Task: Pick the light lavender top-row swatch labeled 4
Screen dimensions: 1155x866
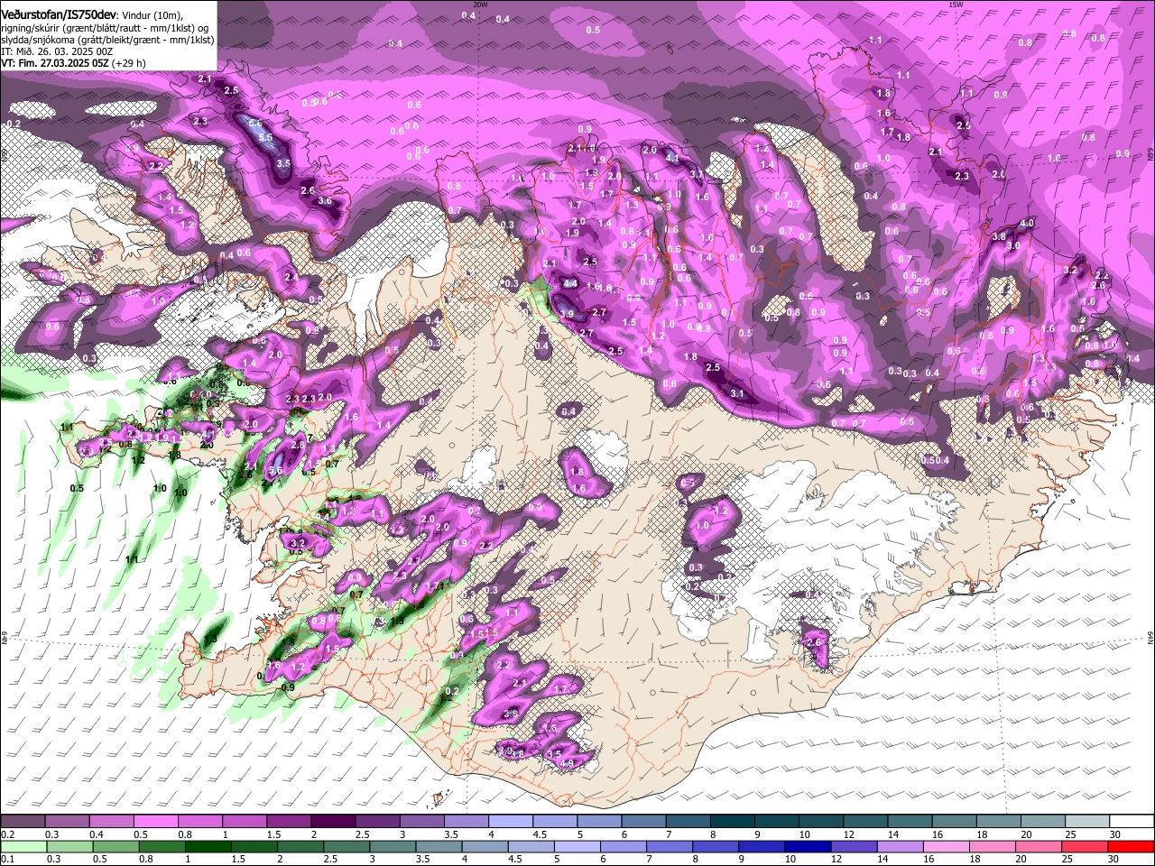Action: click(509, 822)
